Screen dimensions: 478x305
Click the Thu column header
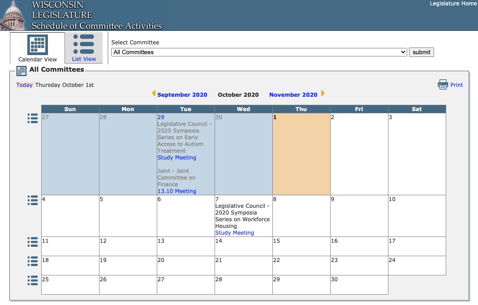(301, 109)
